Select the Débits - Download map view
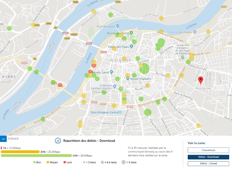Viewport: 232px width, 171px height. (208, 157)
